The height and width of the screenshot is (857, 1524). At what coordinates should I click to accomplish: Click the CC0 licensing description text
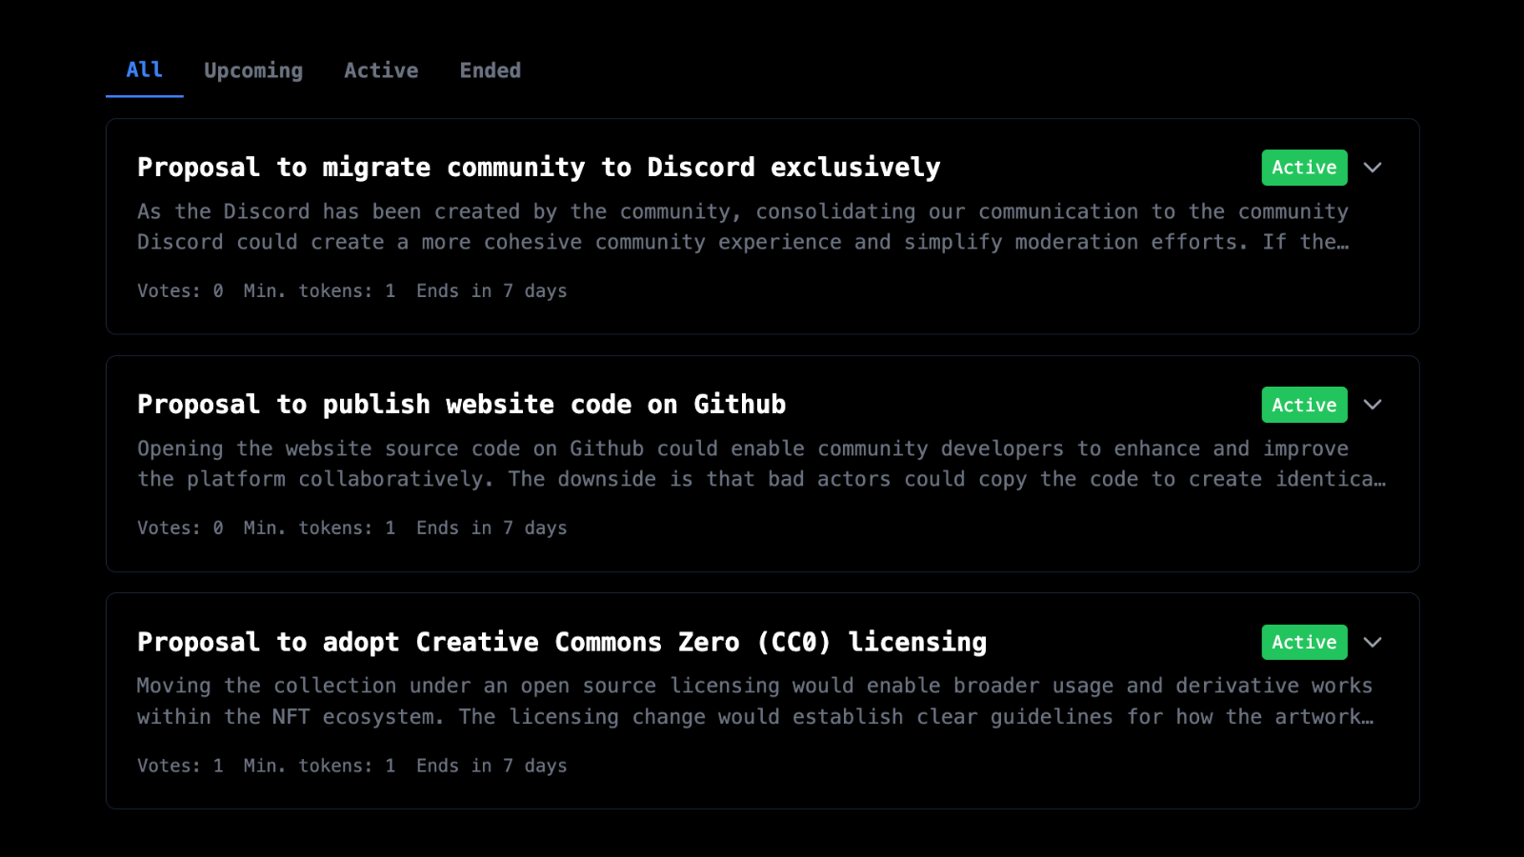pyautogui.click(x=754, y=701)
